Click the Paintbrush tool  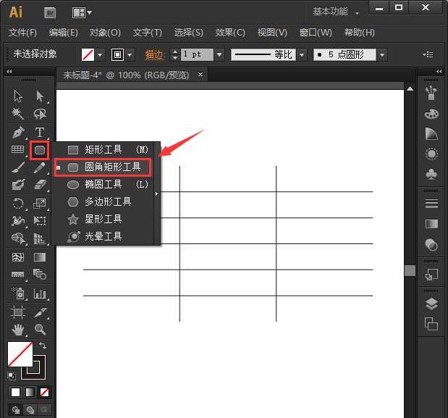18,168
